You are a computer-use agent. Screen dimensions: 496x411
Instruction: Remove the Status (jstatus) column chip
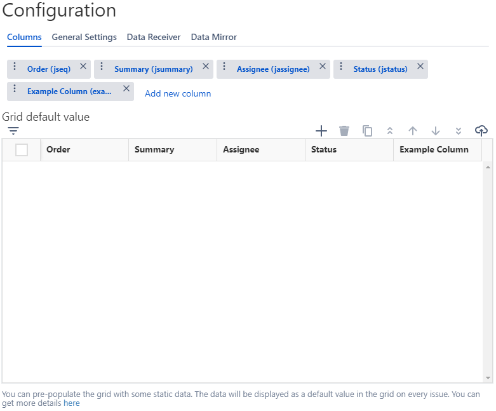tap(420, 66)
